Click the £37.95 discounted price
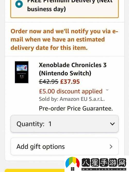The image size is (129, 172). (x=70, y=82)
